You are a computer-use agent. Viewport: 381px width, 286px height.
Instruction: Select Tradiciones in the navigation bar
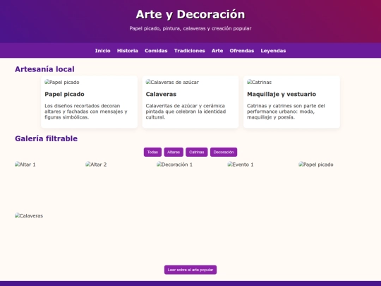pos(190,51)
